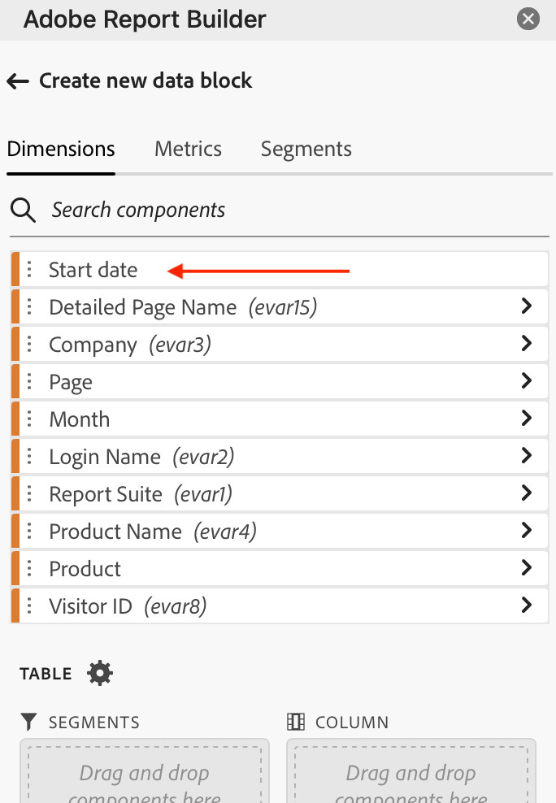This screenshot has height=803, width=556.
Task: Click the drag handle next to Visitor ID
Action: click(30, 605)
